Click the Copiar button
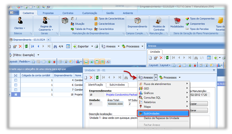Screen dimensions: 232x134 click(199, 104)
